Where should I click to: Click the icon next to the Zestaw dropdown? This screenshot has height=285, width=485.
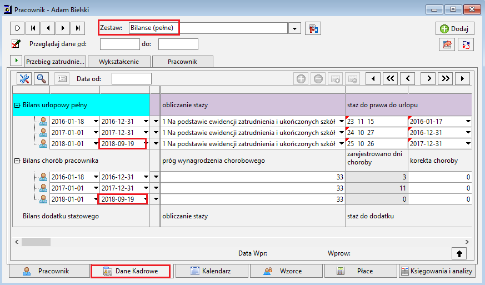pyautogui.click(x=313, y=28)
